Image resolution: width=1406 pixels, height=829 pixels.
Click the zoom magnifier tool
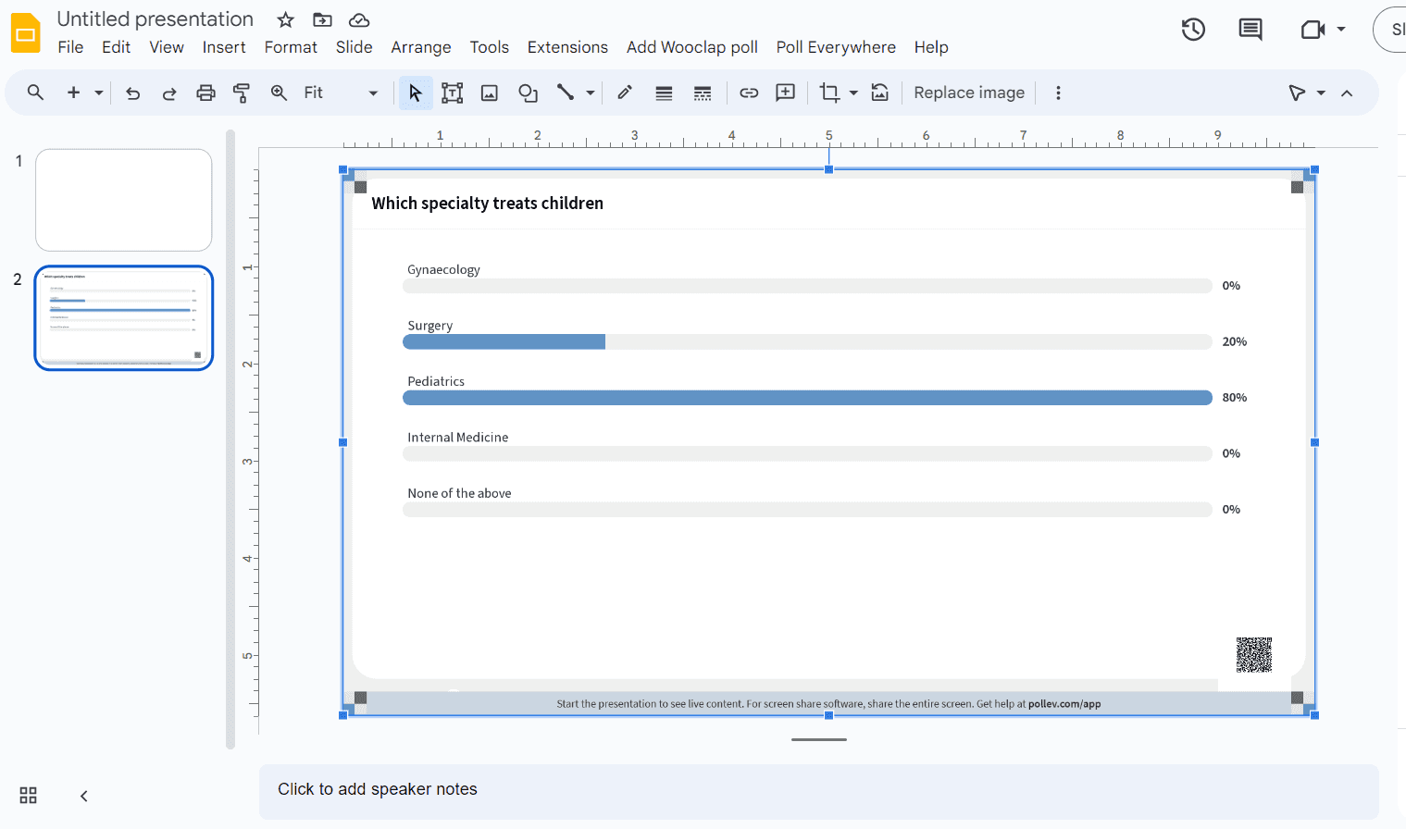279,93
